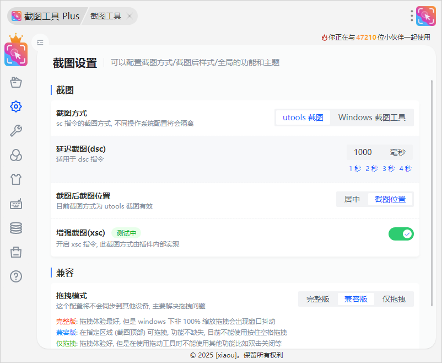Select 仅拖拽 drag mode
442x363 pixels.
(394, 299)
